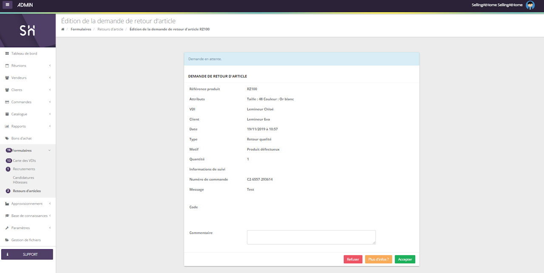Go to Retours d'article breadcrumb link

[110, 29]
